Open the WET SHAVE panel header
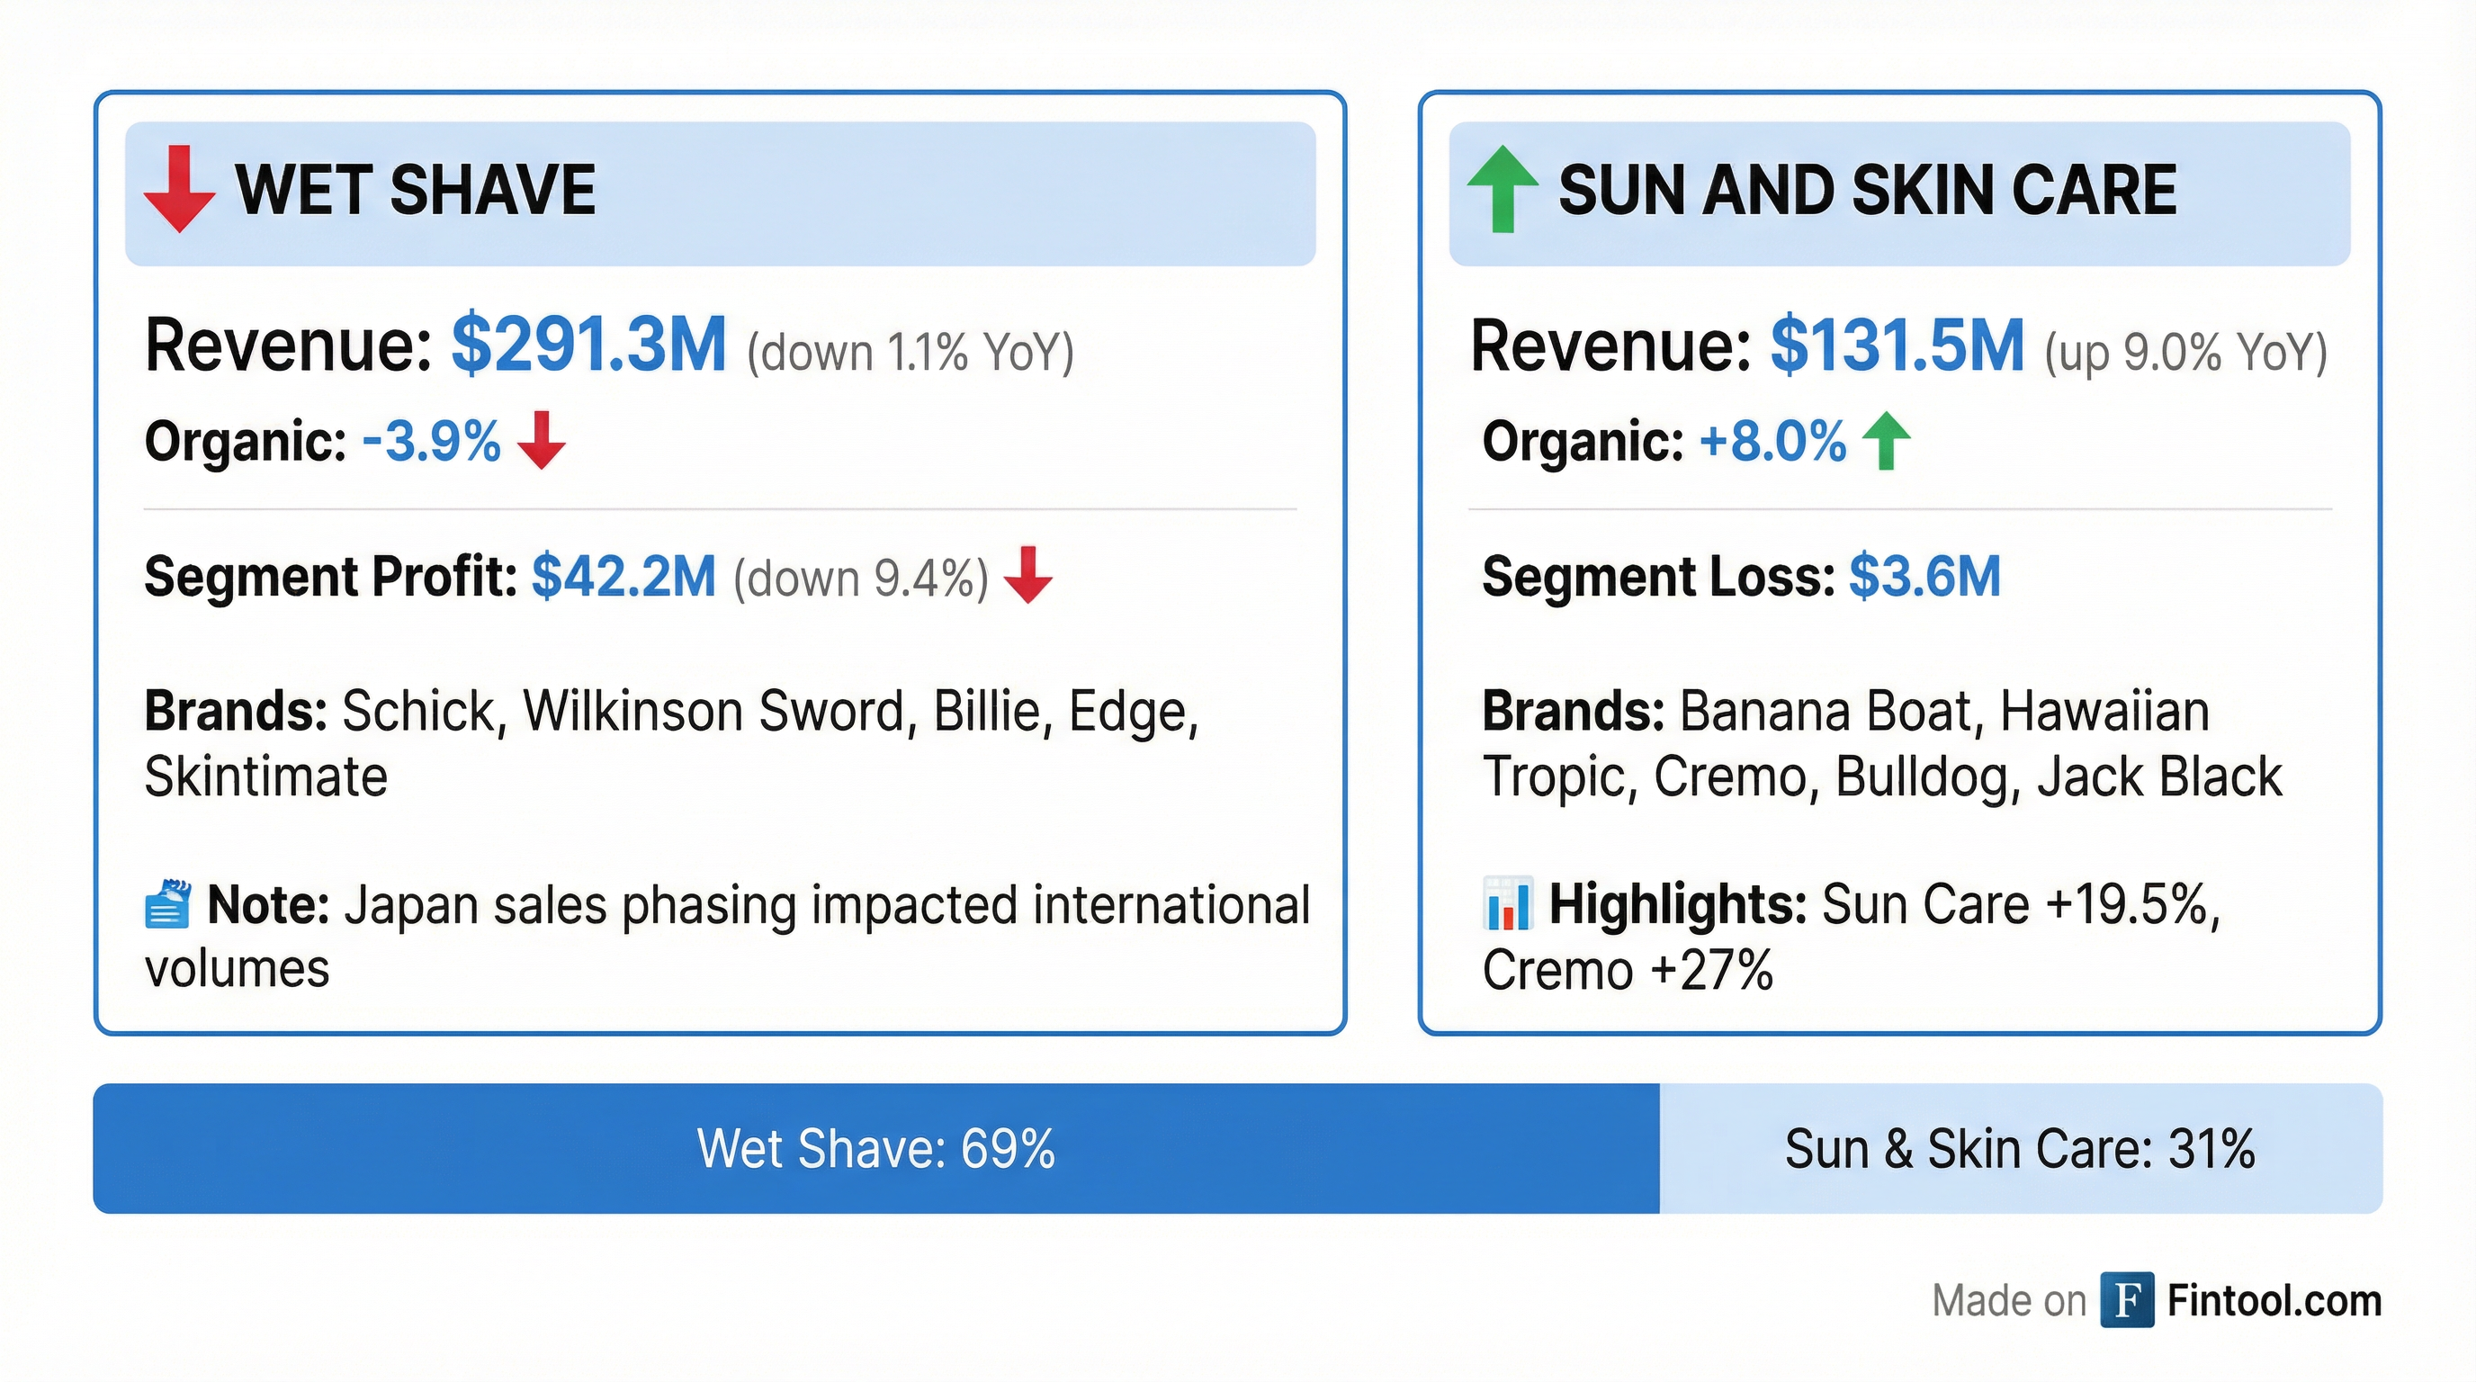2476x1382 pixels. (418, 189)
